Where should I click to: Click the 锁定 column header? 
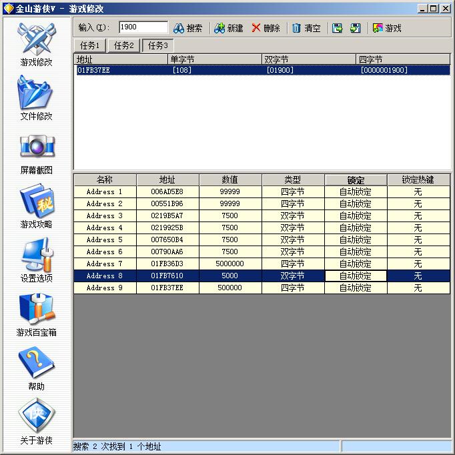[x=356, y=179]
